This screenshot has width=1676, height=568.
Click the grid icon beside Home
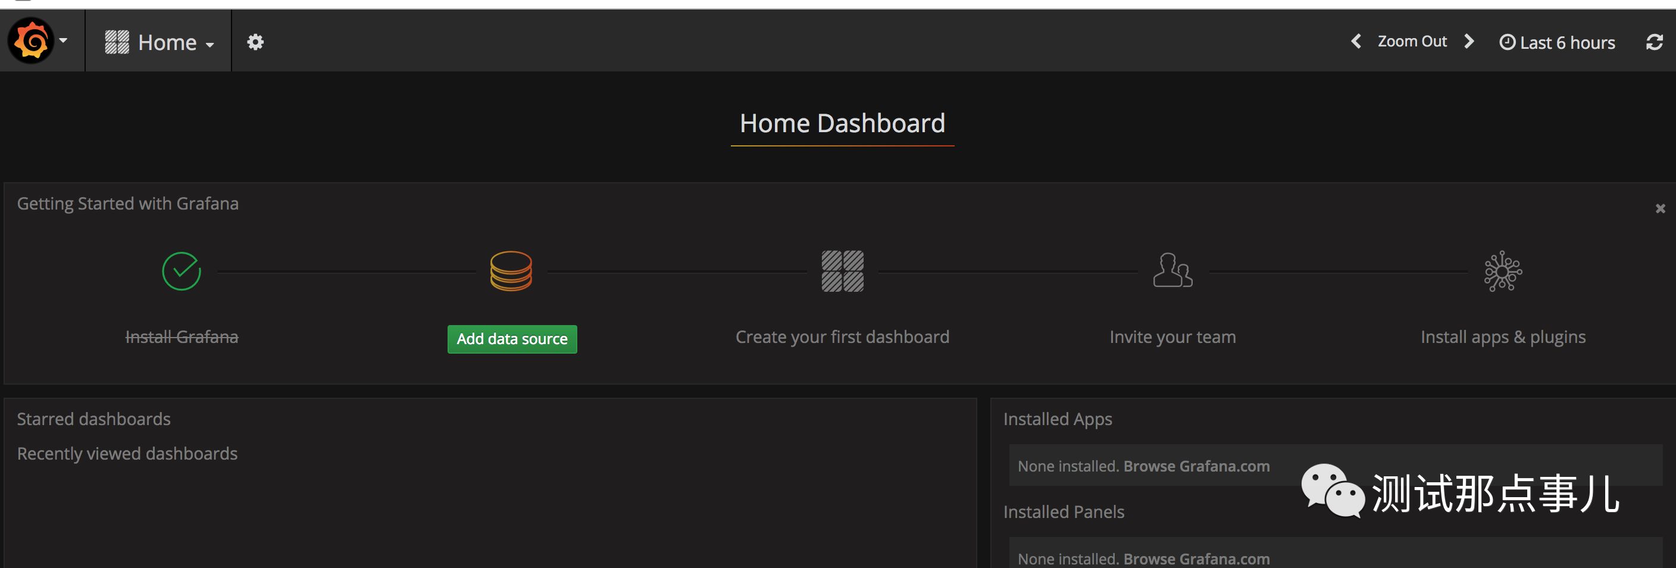click(x=117, y=42)
